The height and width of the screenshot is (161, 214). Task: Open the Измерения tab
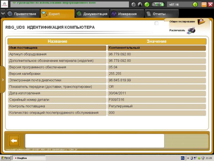click(127, 14)
